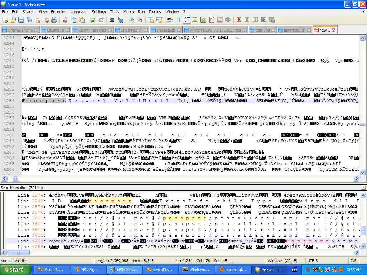Close the new 1 tab
The height and width of the screenshot is (275, 367).
334,30
